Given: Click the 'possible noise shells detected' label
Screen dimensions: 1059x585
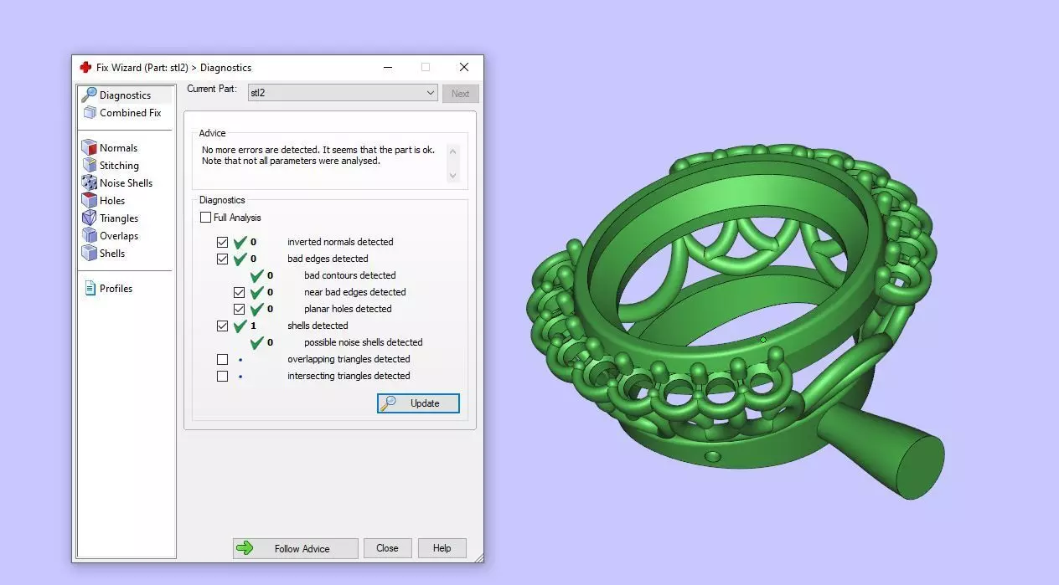Looking at the screenshot, I should coord(364,342).
